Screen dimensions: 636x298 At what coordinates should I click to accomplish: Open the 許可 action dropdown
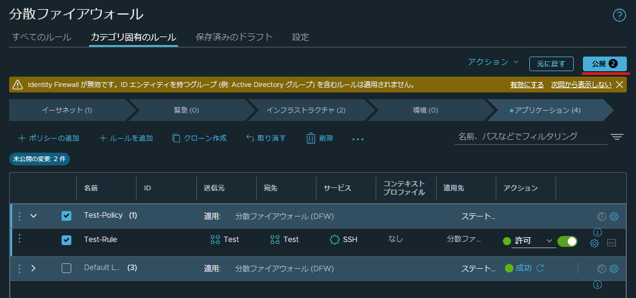click(x=534, y=241)
